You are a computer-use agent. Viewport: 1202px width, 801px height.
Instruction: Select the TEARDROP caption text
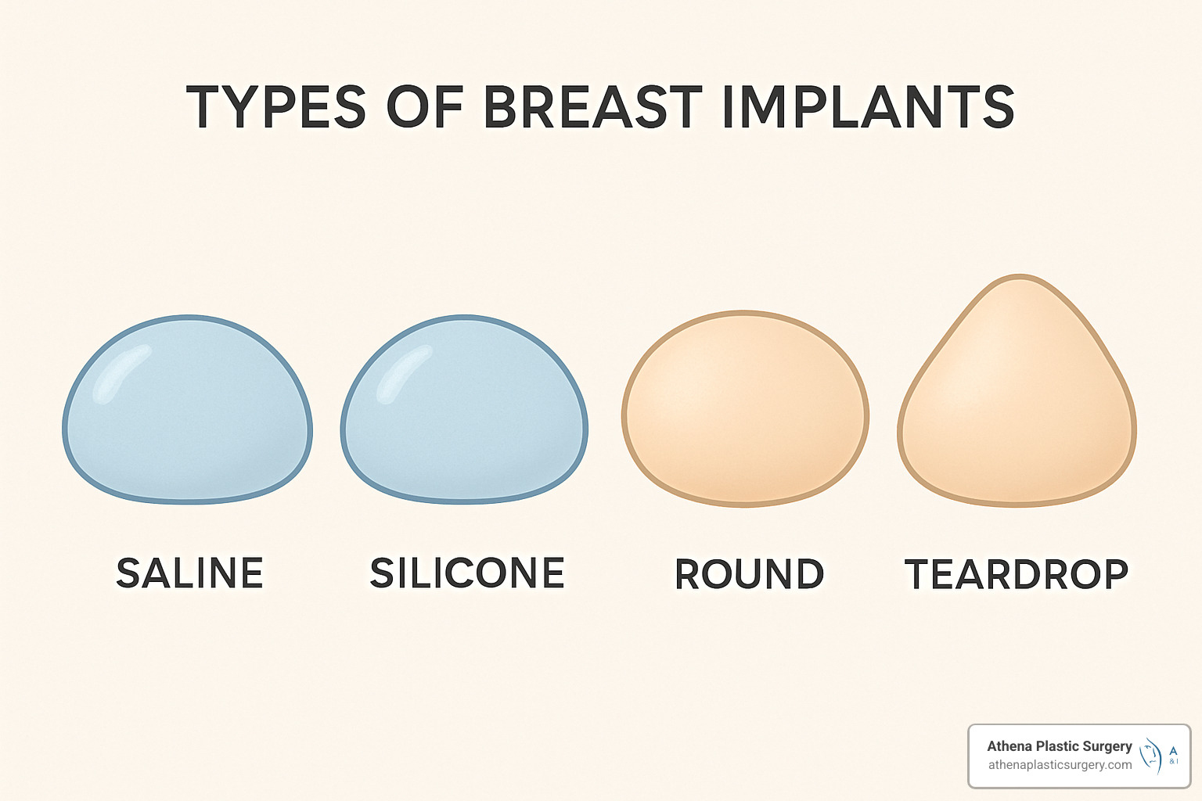coord(1017,575)
